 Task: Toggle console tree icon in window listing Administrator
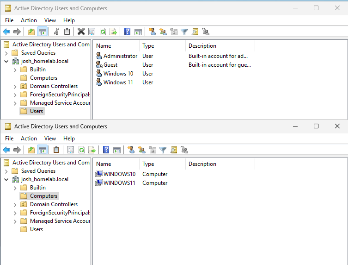coord(42,32)
